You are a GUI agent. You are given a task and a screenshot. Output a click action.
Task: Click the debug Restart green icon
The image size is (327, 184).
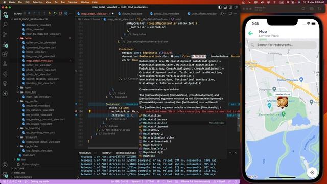(x=55, y=14)
